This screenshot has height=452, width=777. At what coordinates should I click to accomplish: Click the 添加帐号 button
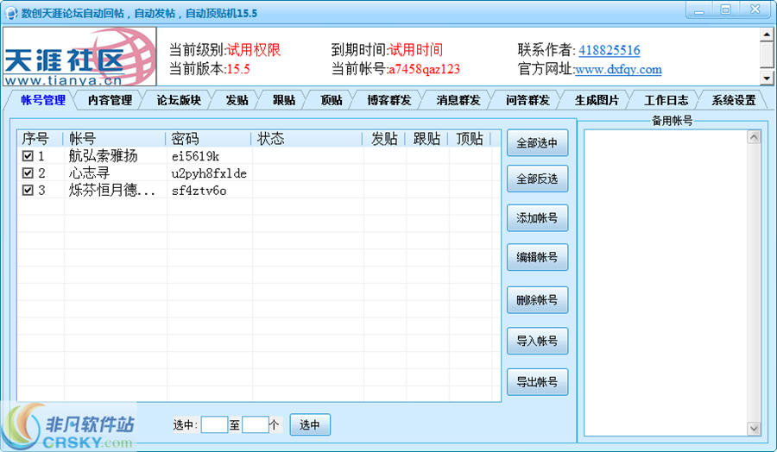coord(537,218)
